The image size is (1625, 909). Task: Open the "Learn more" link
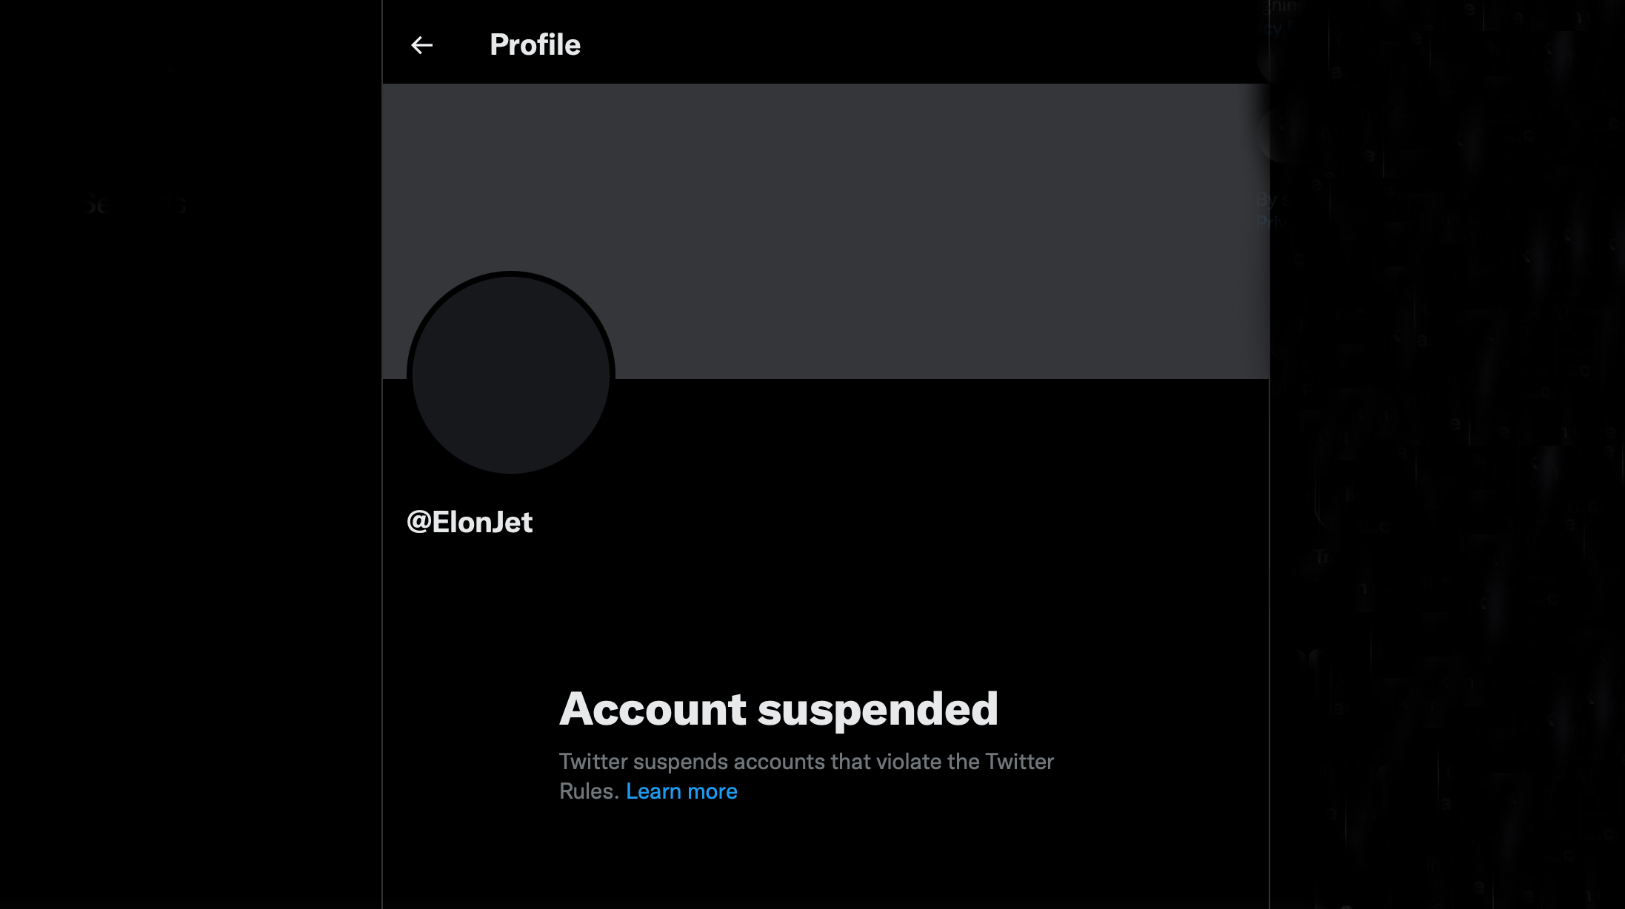tap(681, 791)
